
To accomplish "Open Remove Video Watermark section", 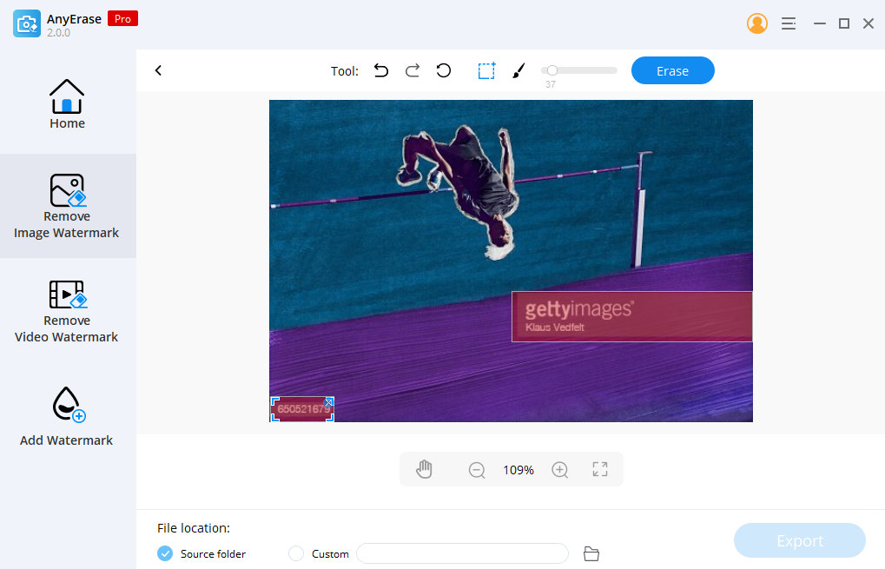I will 67,312.
